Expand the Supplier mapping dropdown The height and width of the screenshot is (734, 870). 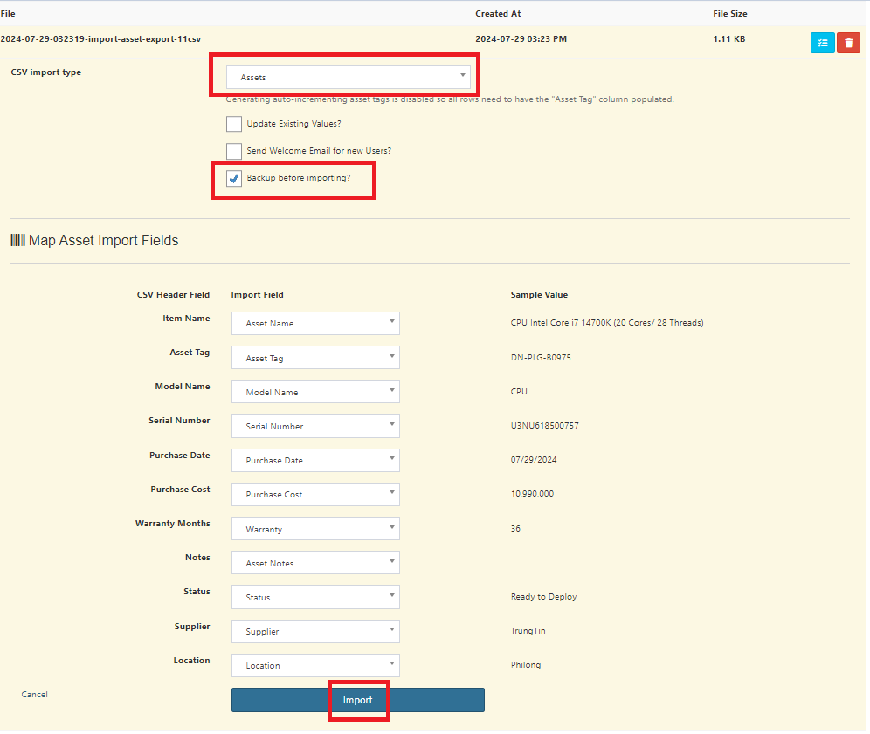(315, 631)
